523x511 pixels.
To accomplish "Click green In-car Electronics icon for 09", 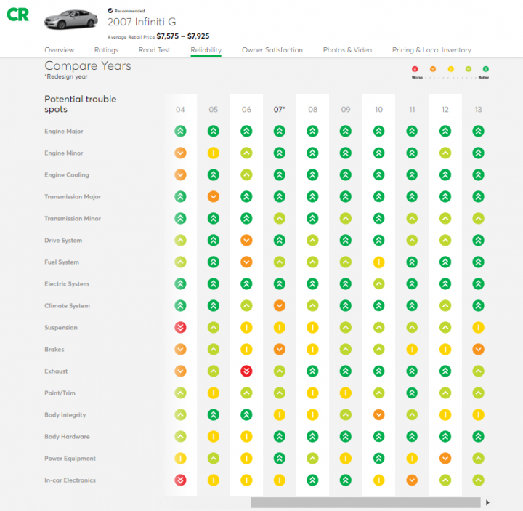I will click(x=346, y=480).
